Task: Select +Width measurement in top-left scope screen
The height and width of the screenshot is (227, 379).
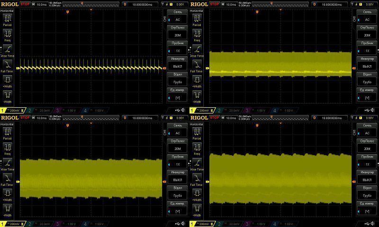Action: 8,82
